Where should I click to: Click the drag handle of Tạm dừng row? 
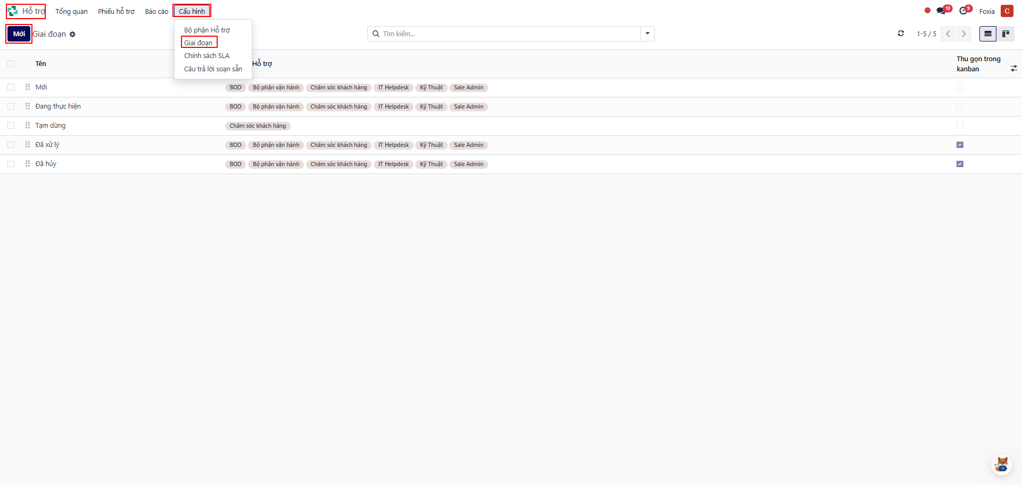28,126
